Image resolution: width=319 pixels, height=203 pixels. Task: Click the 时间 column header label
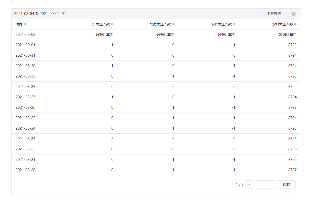(x=19, y=24)
